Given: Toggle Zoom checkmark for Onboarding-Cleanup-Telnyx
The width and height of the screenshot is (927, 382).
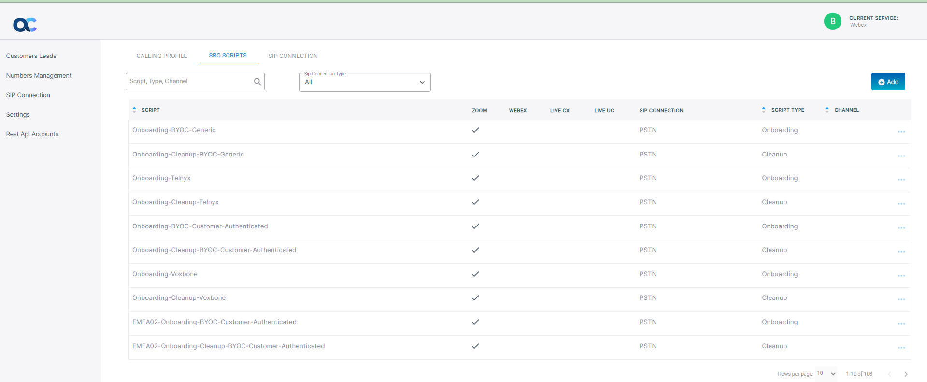Looking at the screenshot, I should click(475, 202).
